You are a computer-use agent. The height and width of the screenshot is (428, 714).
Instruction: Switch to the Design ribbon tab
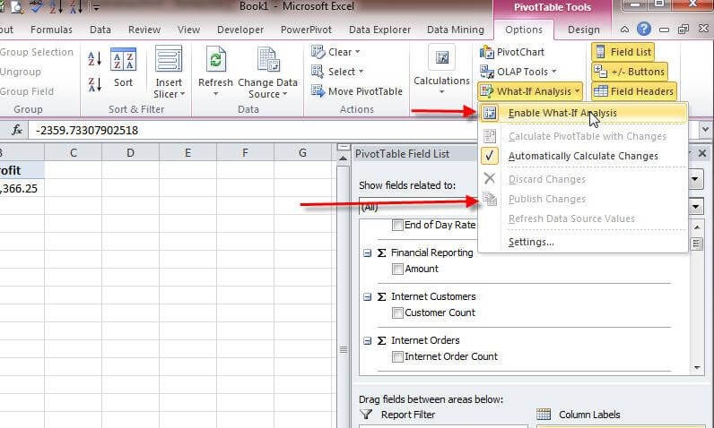coord(583,30)
